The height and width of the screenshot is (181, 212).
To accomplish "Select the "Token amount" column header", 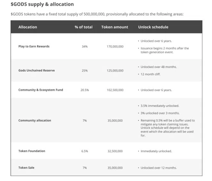I will [114, 27].
